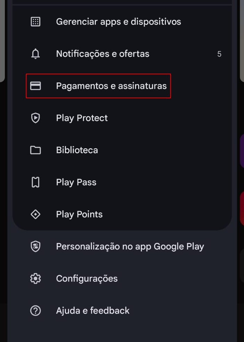Open Personalização no app Google Play

click(x=130, y=246)
